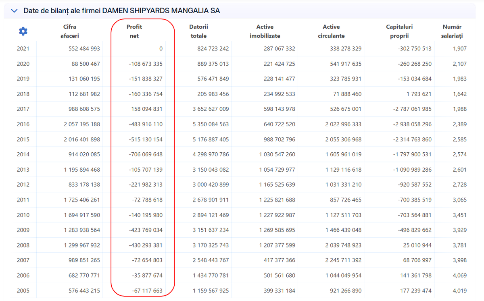Click turnover value 2 057 195 188

coord(82,124)
